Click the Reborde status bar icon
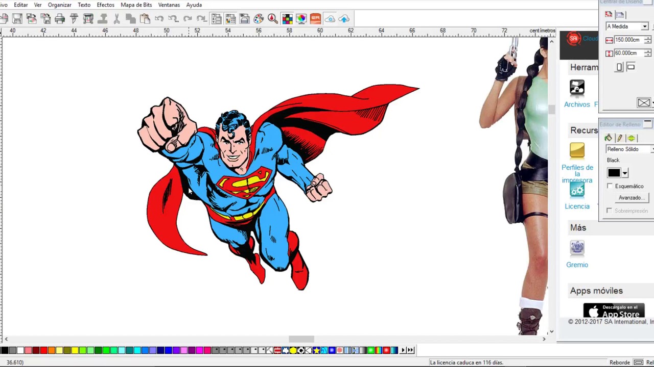Viewport: 654px width, 367px height. [x=638, y=362]
